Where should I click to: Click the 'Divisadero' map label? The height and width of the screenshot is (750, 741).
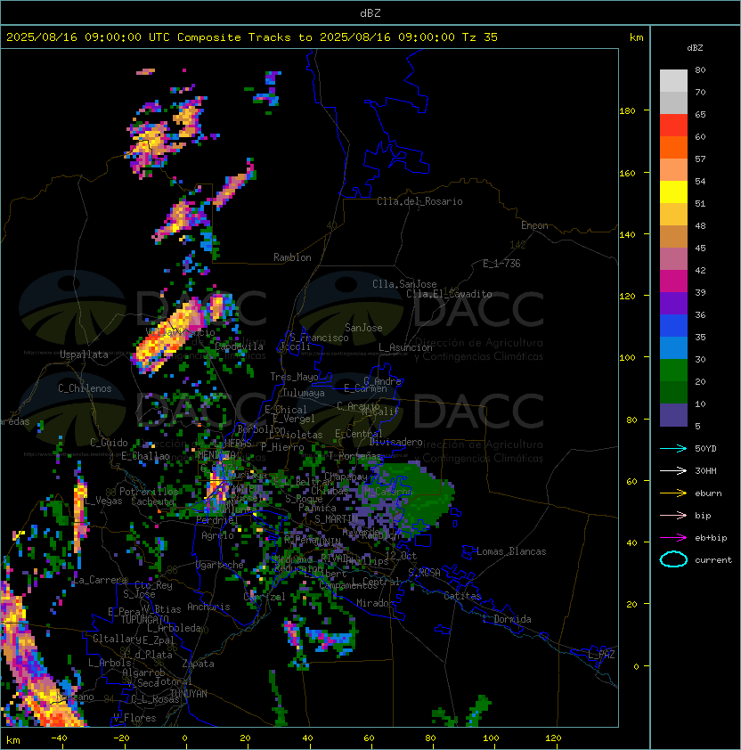click(395, 442)
